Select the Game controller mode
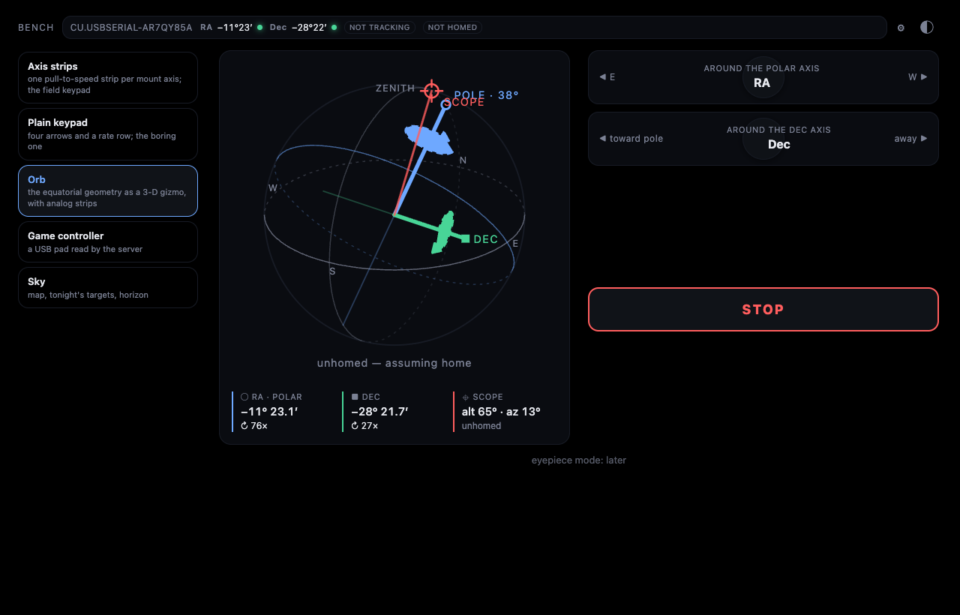The height and width of the screenshot is (615, 960). tap(108, 241)
